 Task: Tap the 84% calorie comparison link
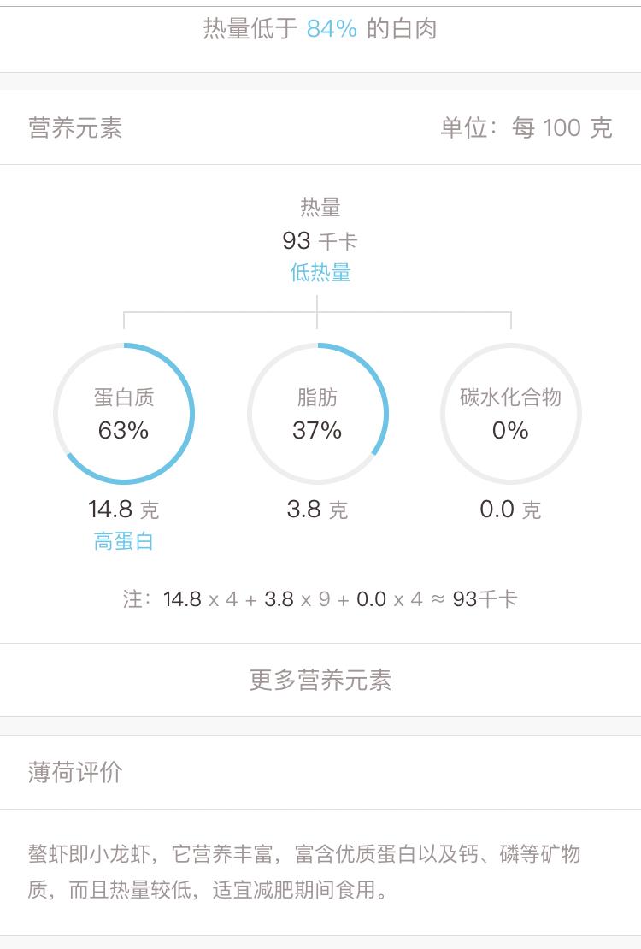[332, 28]
